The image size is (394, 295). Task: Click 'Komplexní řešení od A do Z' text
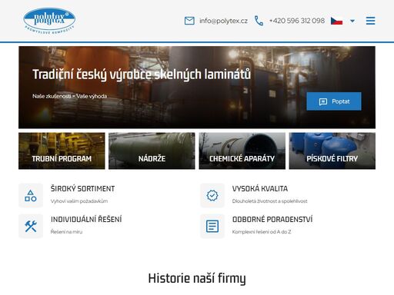[x=262, y=232]
